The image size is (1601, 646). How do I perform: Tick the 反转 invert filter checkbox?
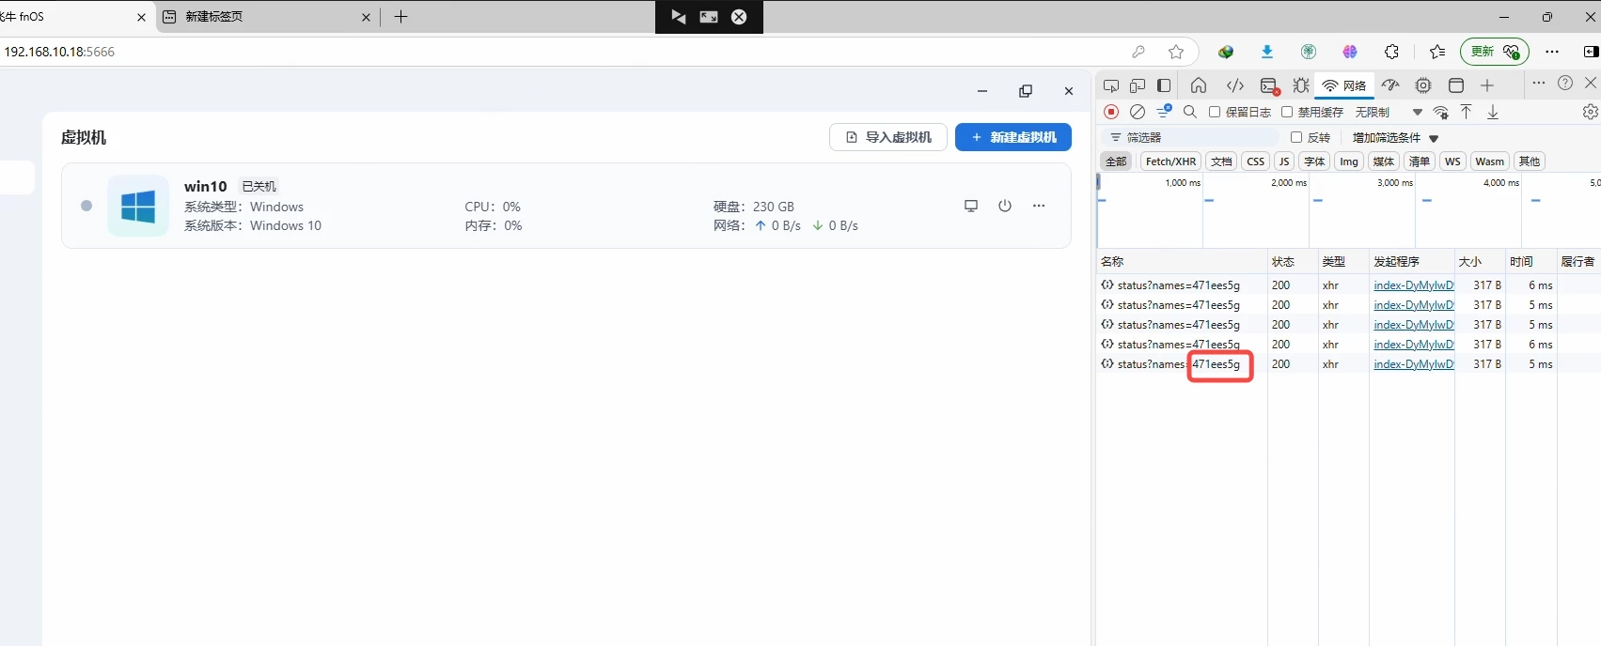[1296, 137]
